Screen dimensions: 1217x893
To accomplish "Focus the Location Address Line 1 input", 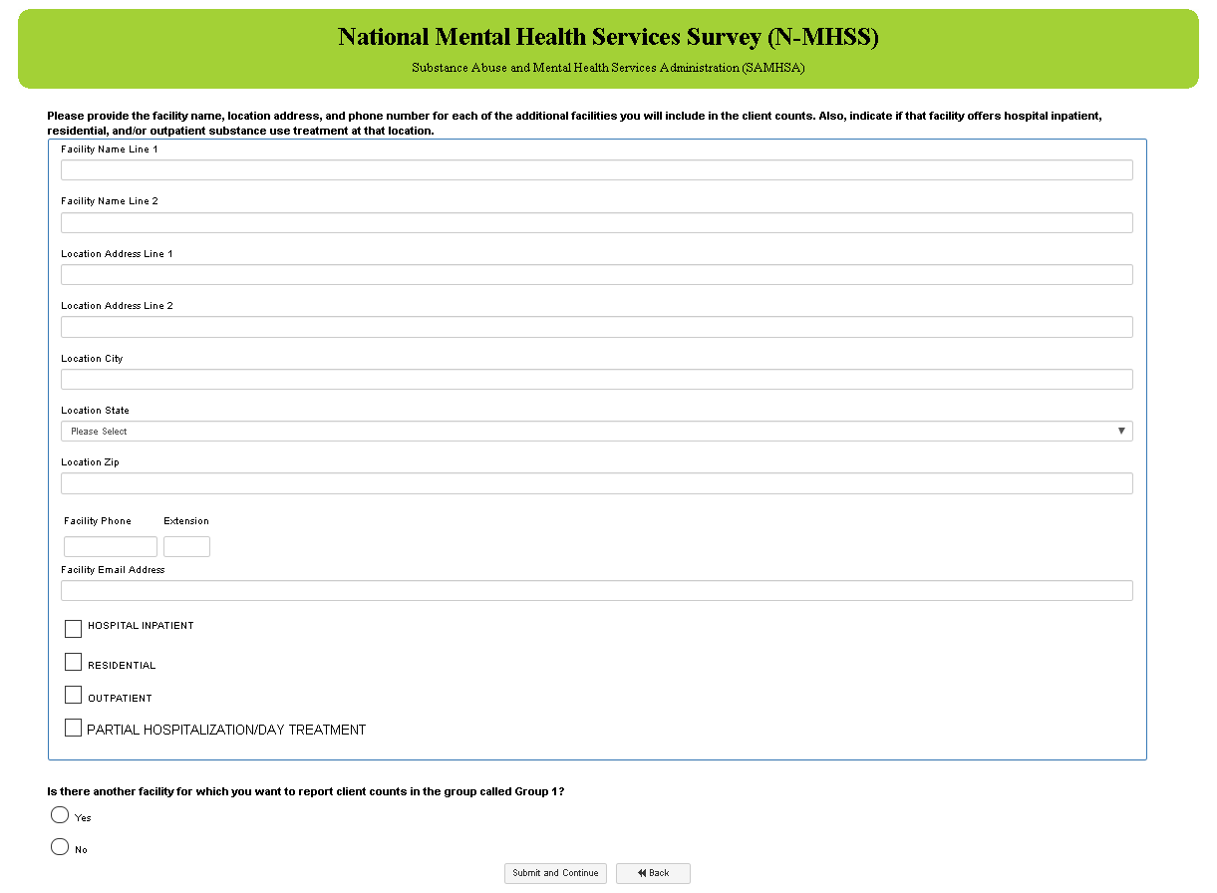I will click(x=597, y=275).
